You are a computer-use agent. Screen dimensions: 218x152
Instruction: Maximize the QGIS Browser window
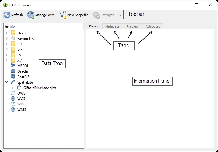pos(196,5)
